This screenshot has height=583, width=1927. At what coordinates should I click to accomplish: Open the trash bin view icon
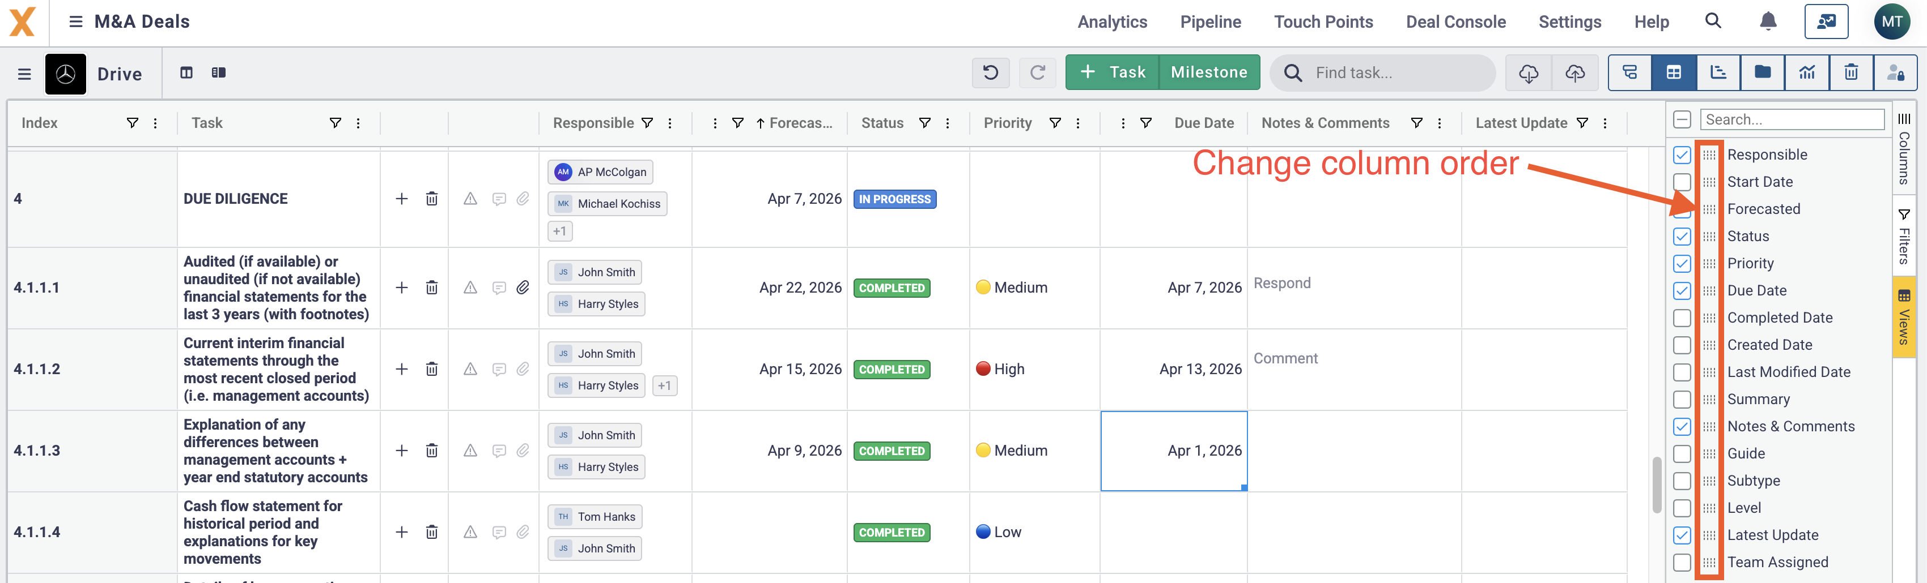click(1850, 72)
